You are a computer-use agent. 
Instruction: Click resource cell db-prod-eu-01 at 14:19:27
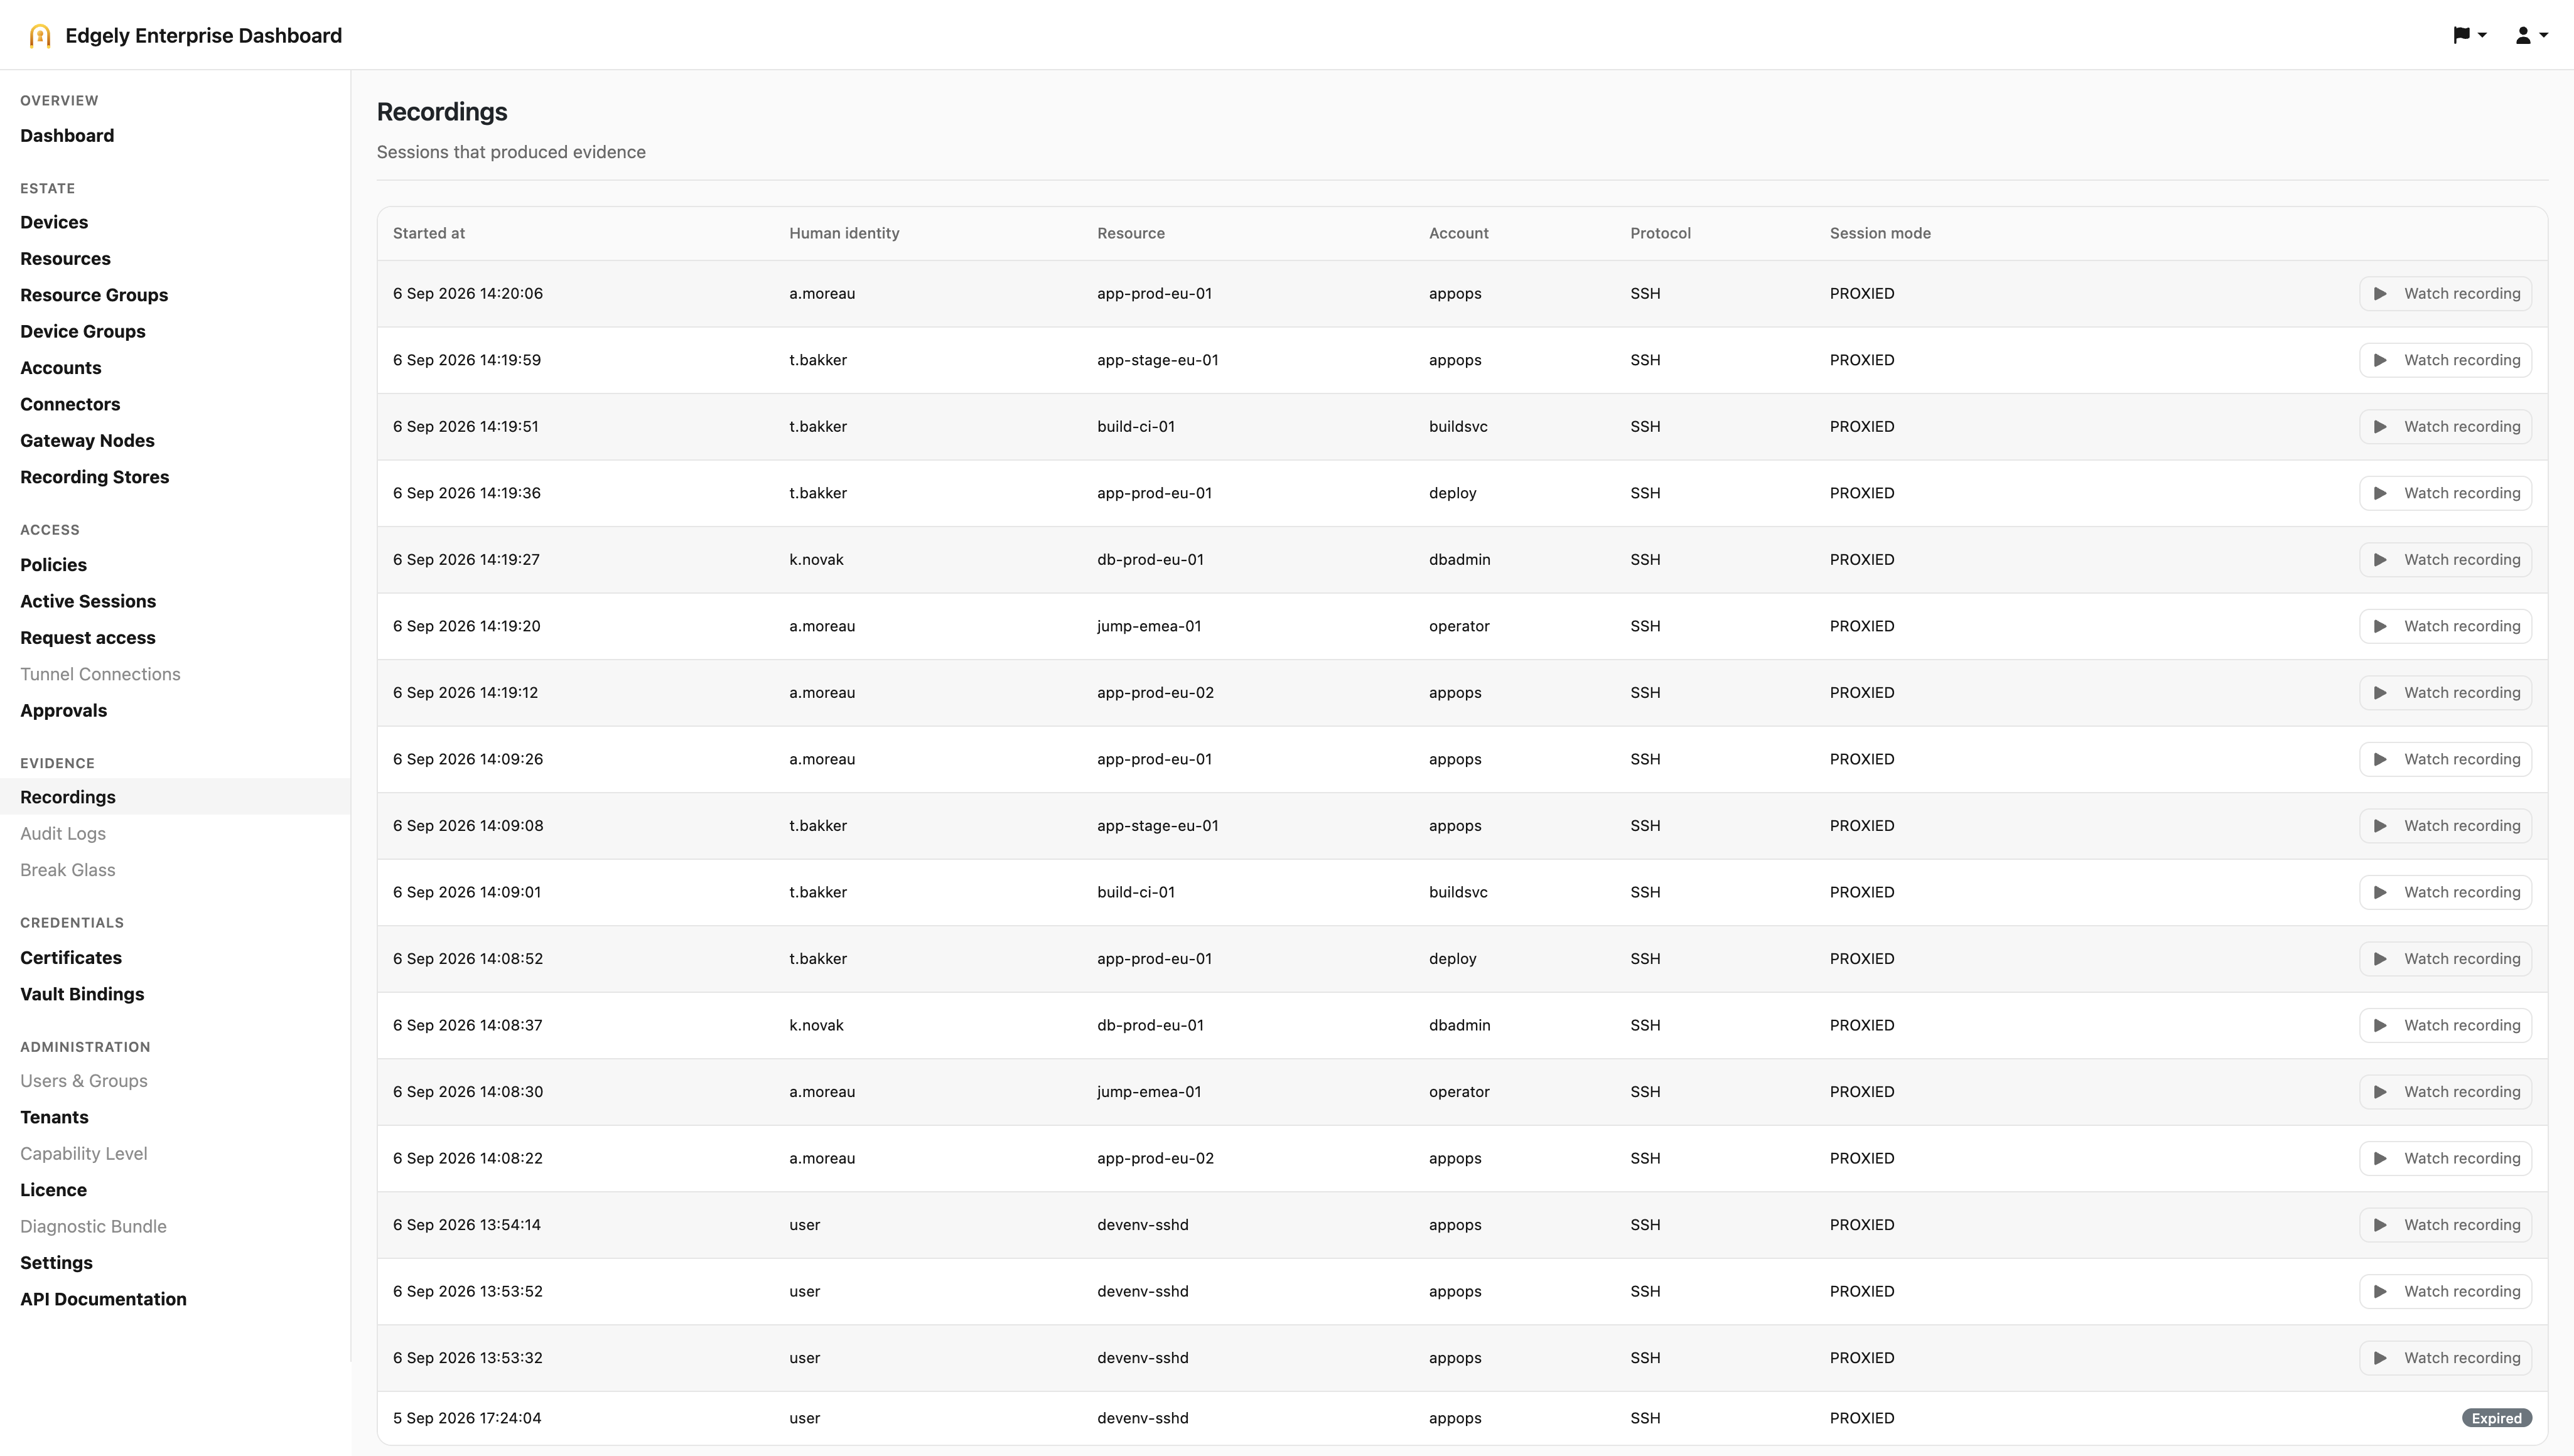click(1150, 560)
